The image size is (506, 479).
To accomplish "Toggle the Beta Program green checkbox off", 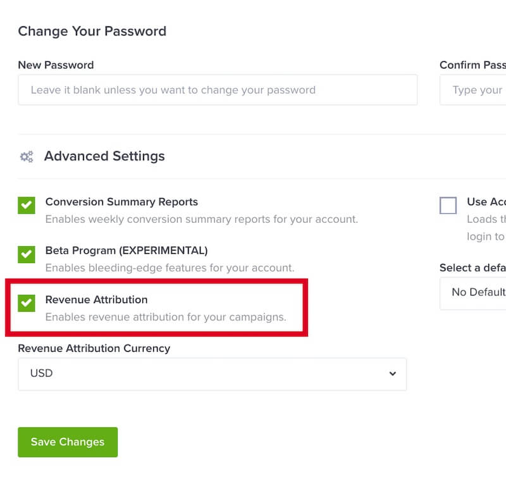I will click(26, 255).
